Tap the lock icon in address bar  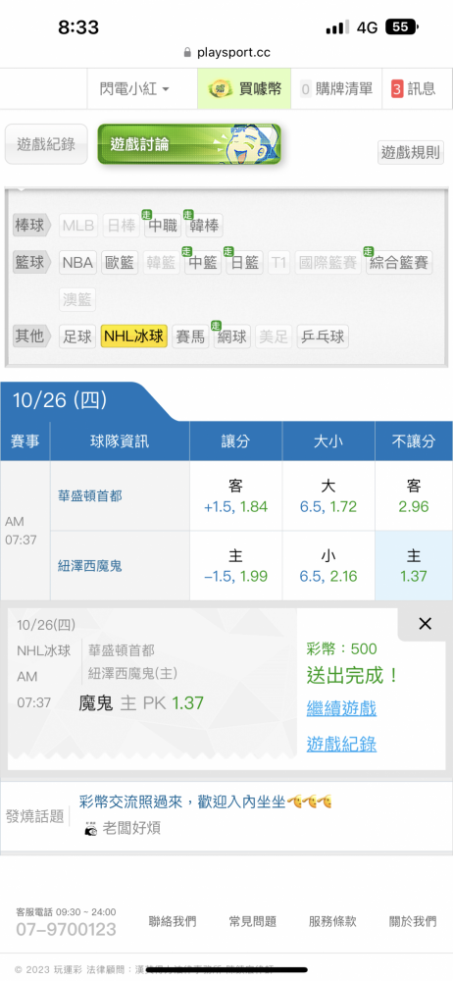(x=187, y=53)
